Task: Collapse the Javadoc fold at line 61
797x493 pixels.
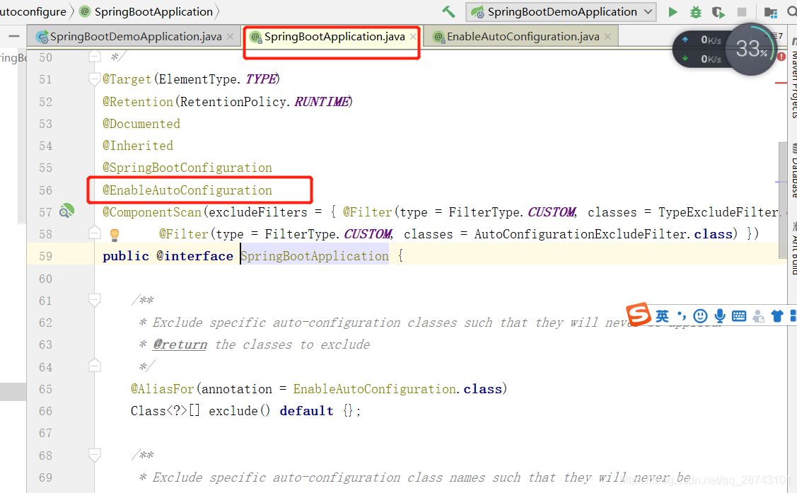Action: click(x=94, y=300)
